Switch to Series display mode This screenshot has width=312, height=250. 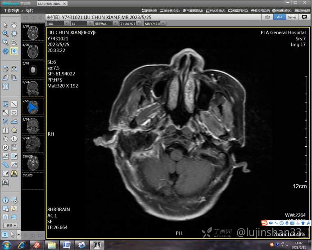point(292,17)
